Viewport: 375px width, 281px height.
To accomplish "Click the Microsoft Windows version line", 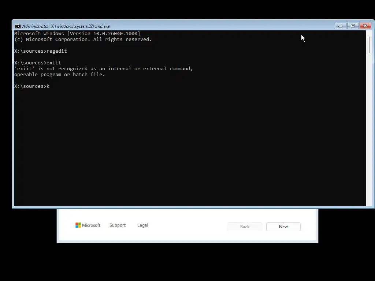I will tap(77, 34).
